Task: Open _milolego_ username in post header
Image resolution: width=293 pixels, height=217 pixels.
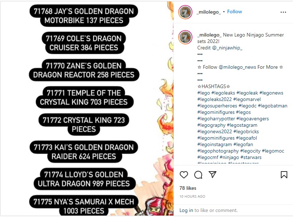Action: coord(209,12)
